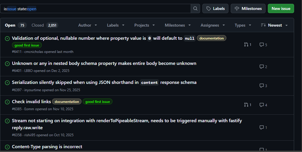Image resolution: width=302 pixels, height=152 pixels.
Task: Click comment icon on issue #6358
Action: tap(262, 127)
